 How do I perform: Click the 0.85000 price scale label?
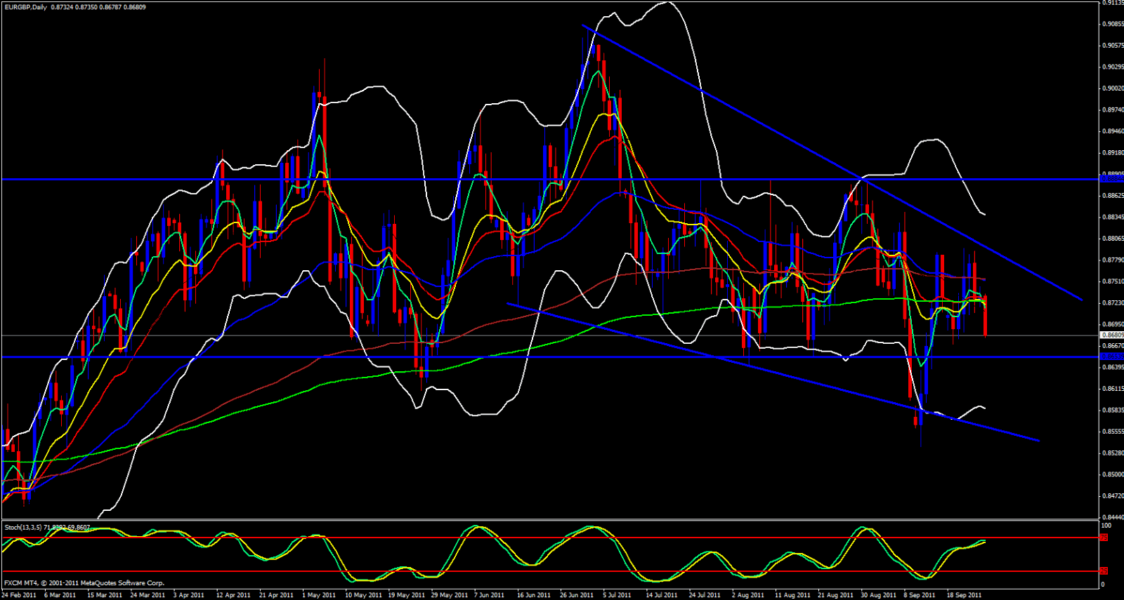1112,474
